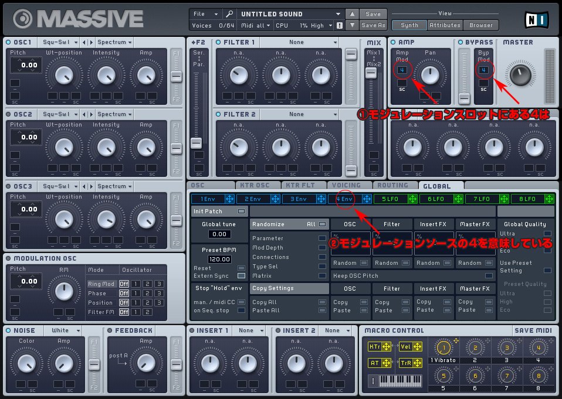This screenshot has width=562, height=399.
Task: Open Insert 1 None effect dropdown
Action: click(250, 330)
